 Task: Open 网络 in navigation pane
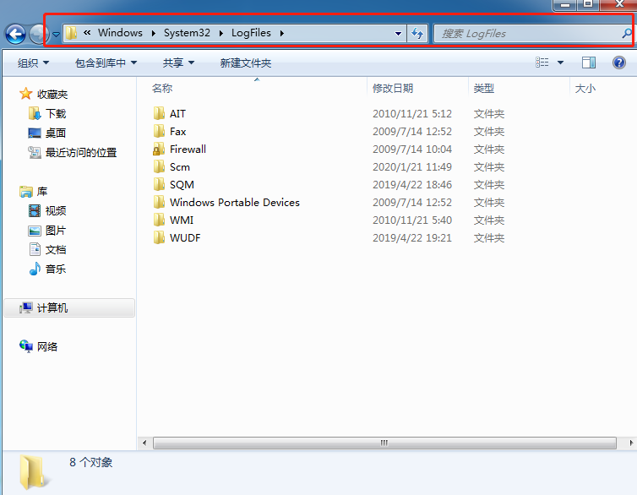pos(47,346)
